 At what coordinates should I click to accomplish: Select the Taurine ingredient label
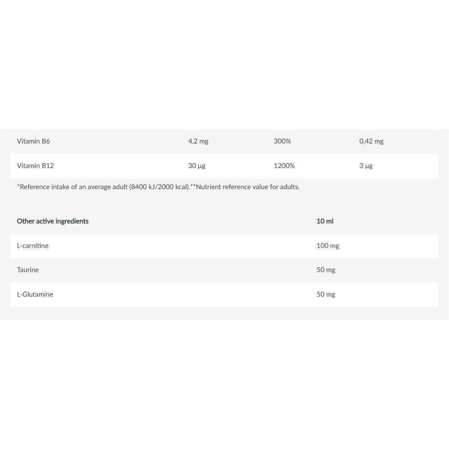point(28,270)
